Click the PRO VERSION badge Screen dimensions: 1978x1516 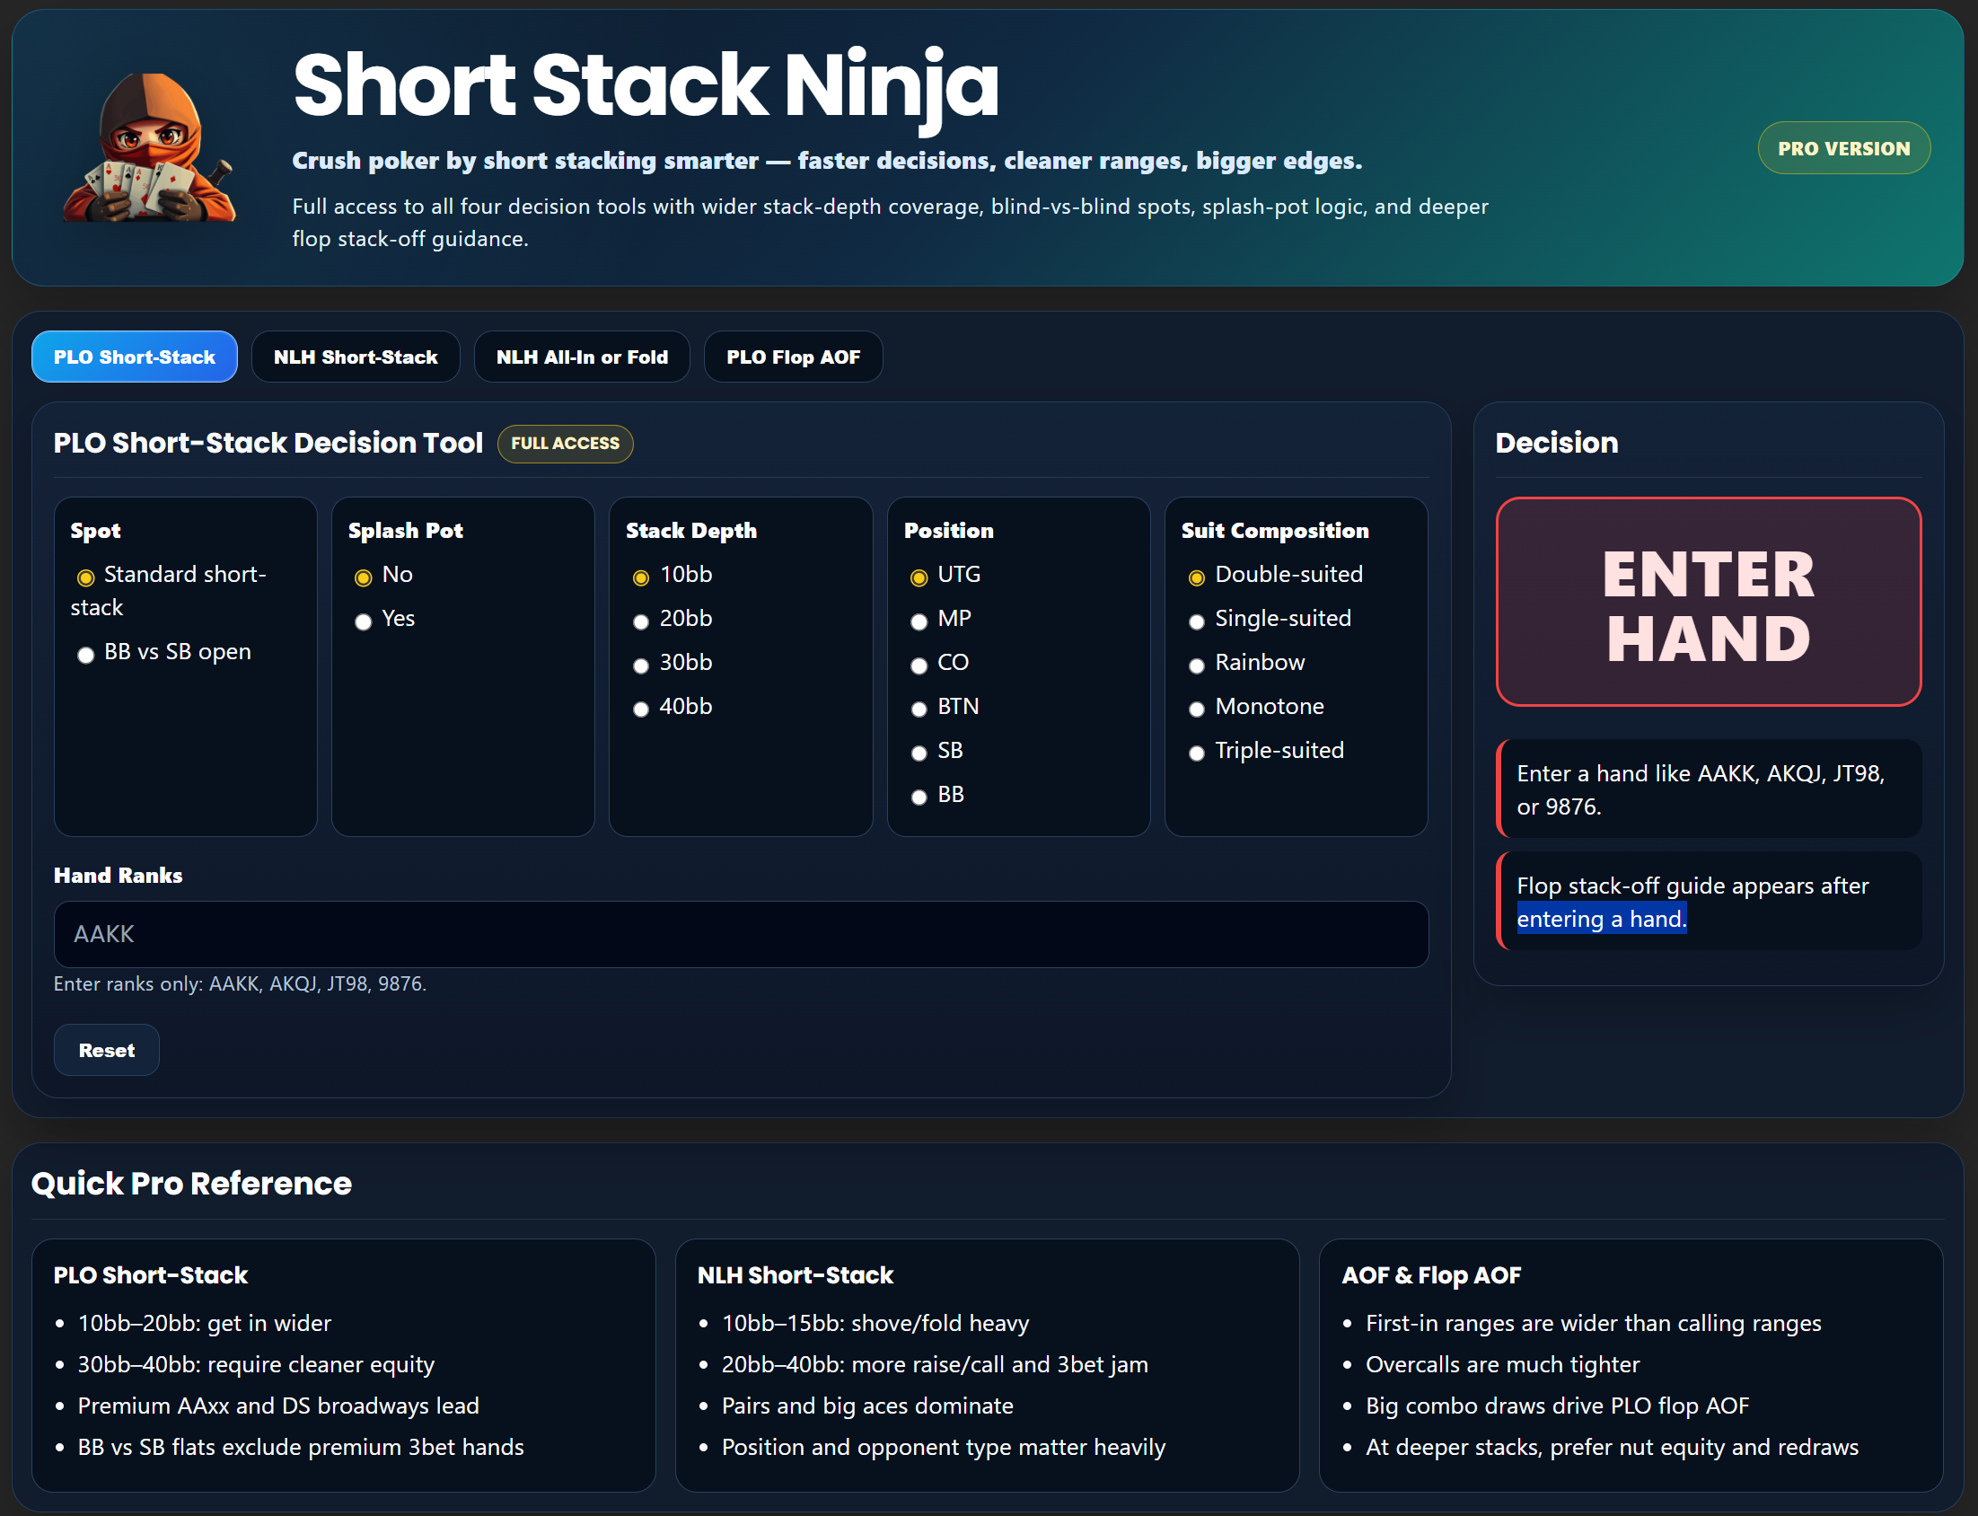click(x=1843, y=148)
